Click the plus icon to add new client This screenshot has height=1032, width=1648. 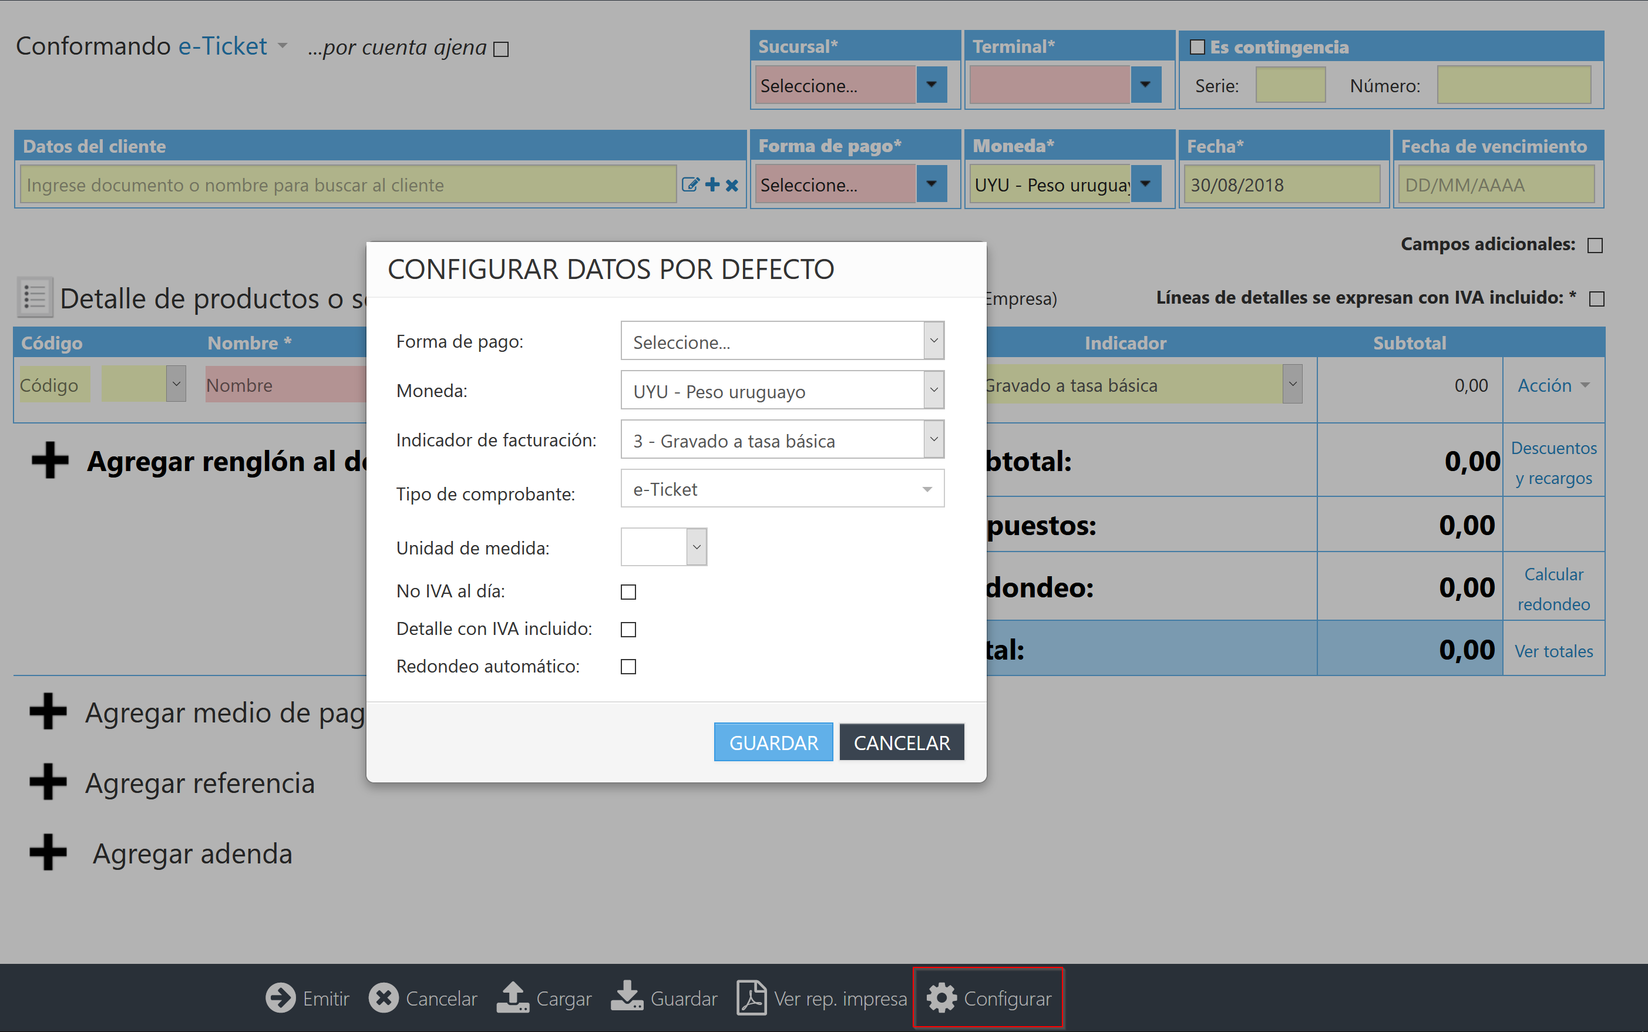coord(712,184)
